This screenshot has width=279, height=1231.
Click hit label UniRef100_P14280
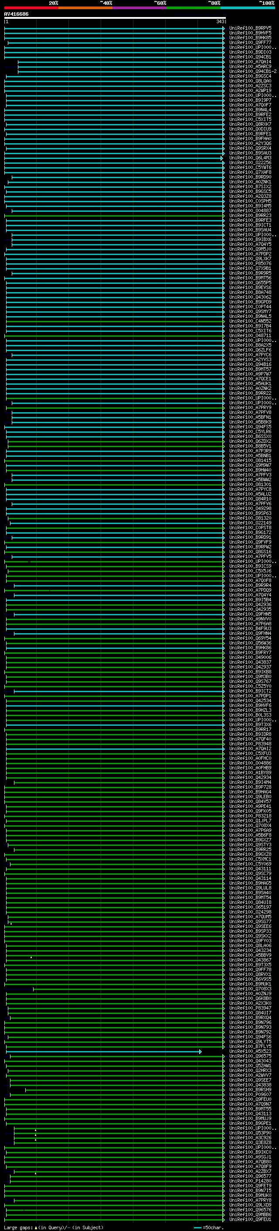pos(250,1181)
